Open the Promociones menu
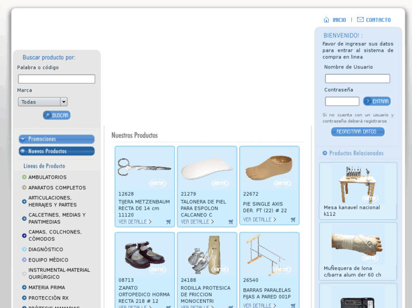 pyautogui.click(x=57, y=139)
